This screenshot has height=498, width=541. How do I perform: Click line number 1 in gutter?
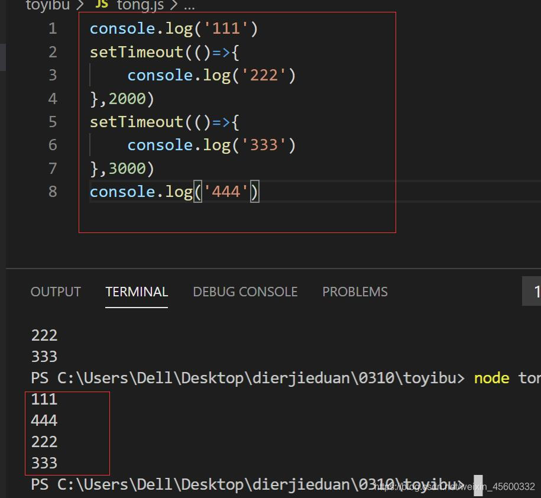pos(53,28)
